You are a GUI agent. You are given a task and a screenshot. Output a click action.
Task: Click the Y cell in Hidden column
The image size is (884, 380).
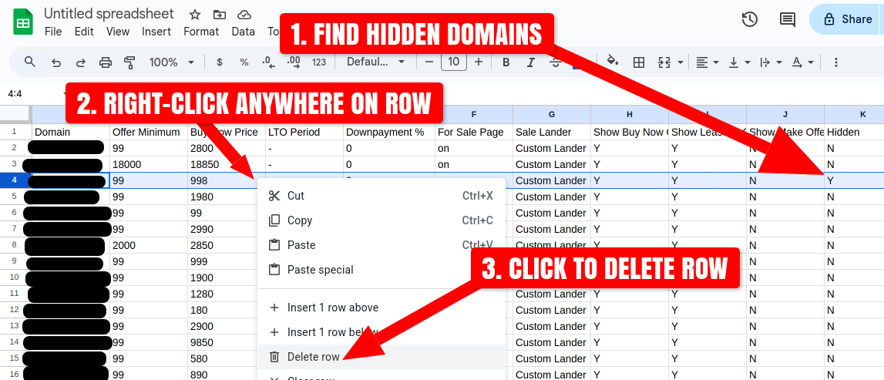click(x=854, y=180)
